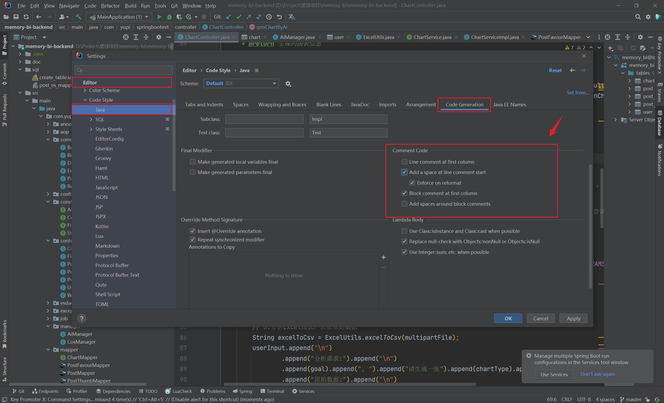Click the settings search field
The image size is (664, 403).
tap(124, 70)
